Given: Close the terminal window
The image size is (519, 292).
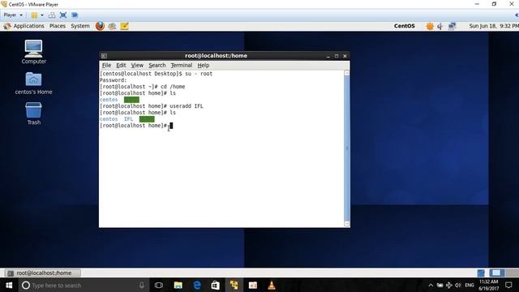Looking at the screenshot, I should click(345, 56).
